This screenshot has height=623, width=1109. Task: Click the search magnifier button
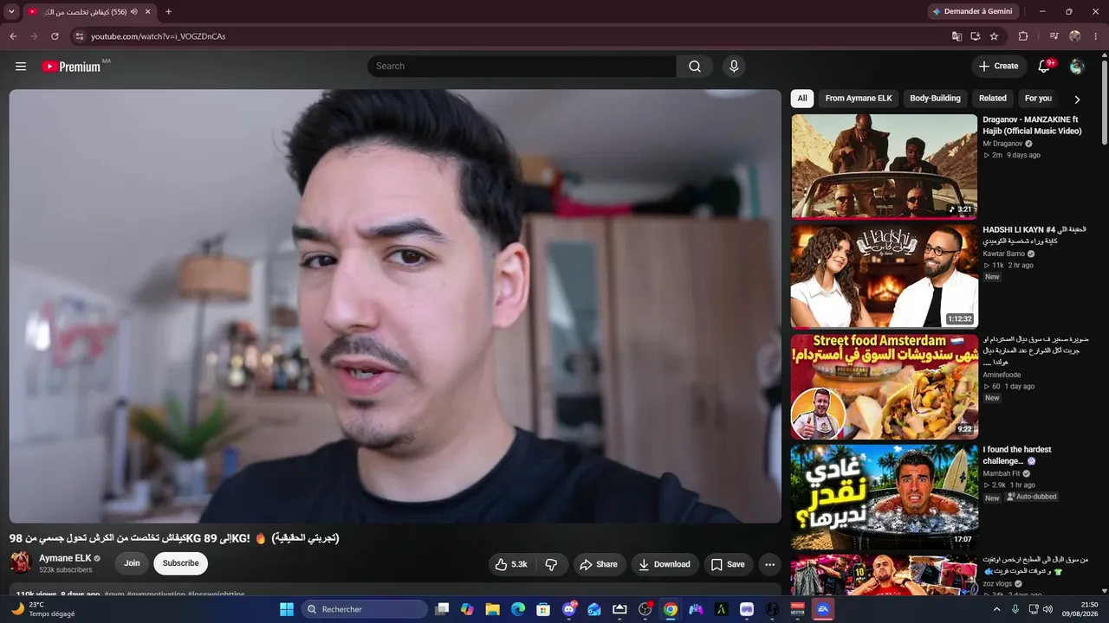[695, 67]
